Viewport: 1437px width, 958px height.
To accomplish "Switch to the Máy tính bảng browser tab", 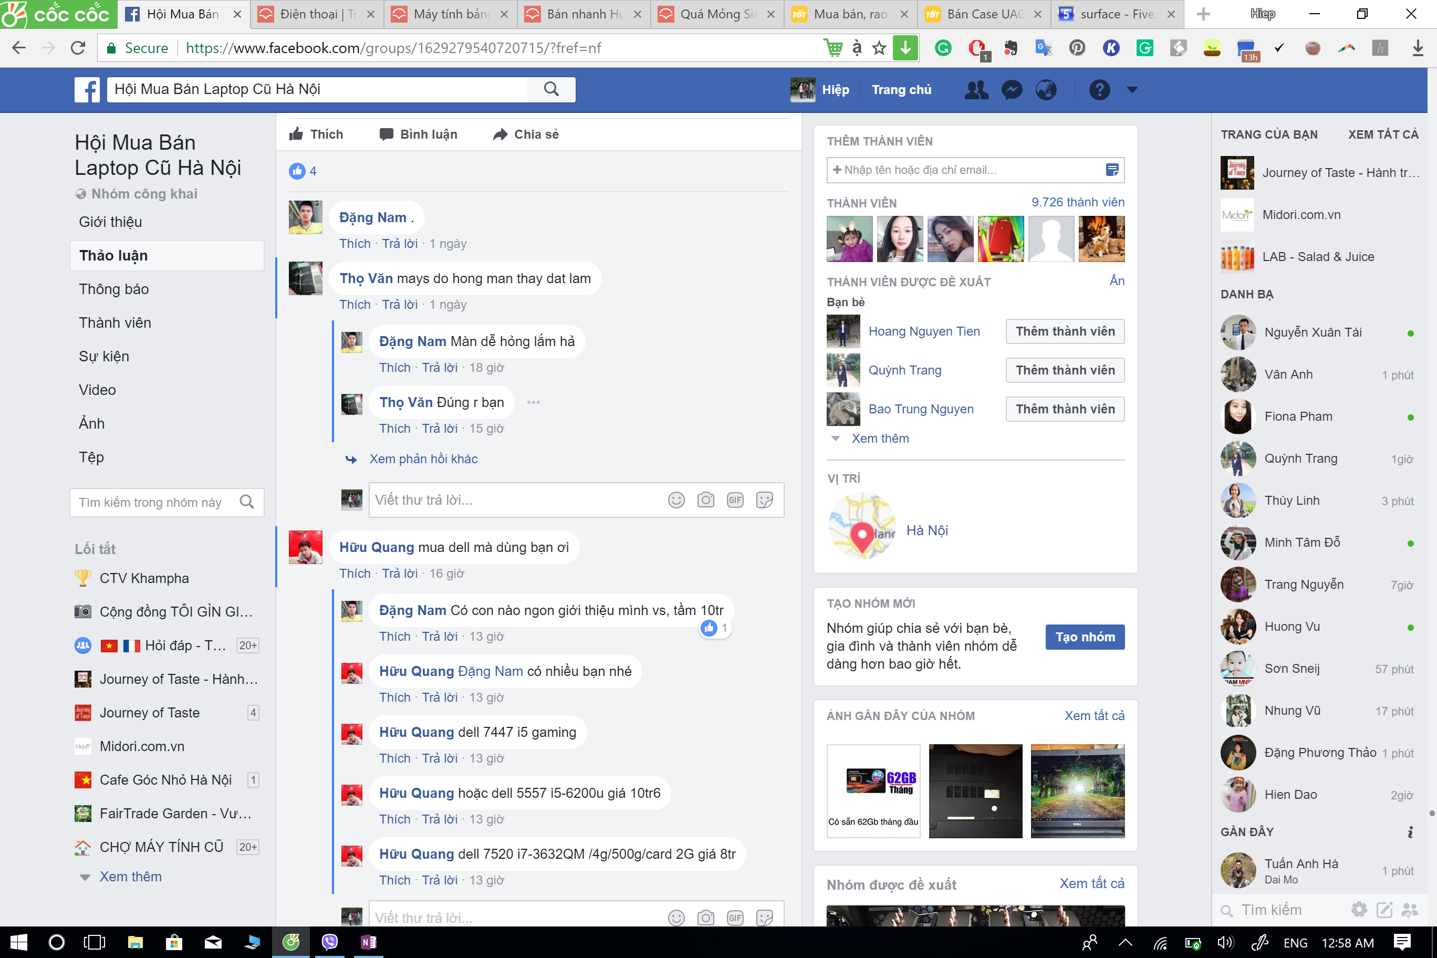I will (450, 14).
